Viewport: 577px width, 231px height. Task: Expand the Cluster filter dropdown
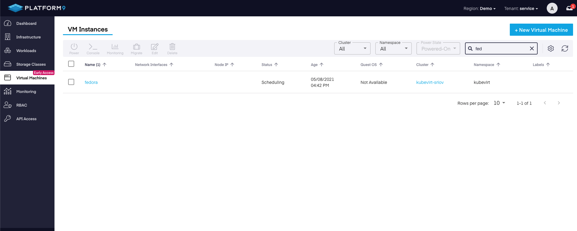(x=352, y=48)
